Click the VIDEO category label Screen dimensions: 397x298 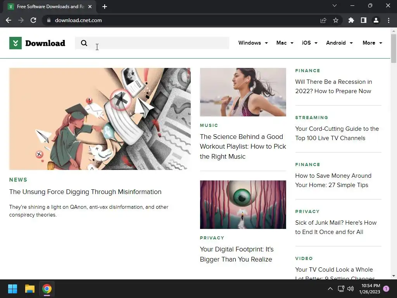[304, 258]
